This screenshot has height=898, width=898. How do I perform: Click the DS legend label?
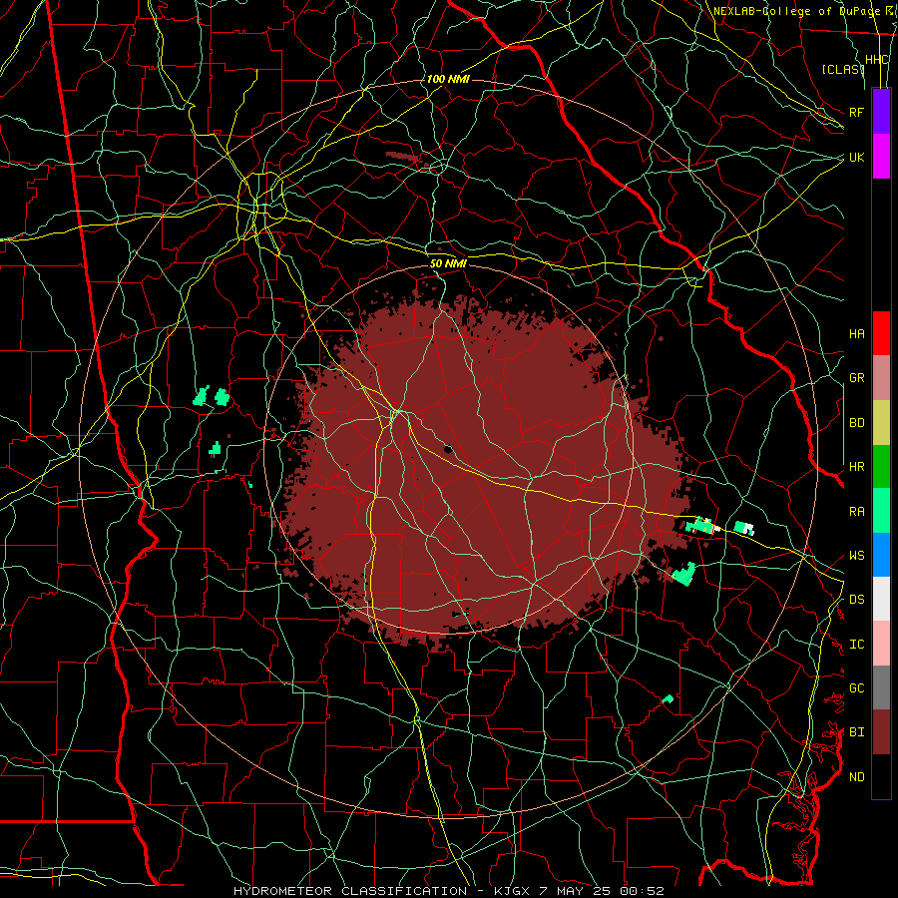pos(856,600)
